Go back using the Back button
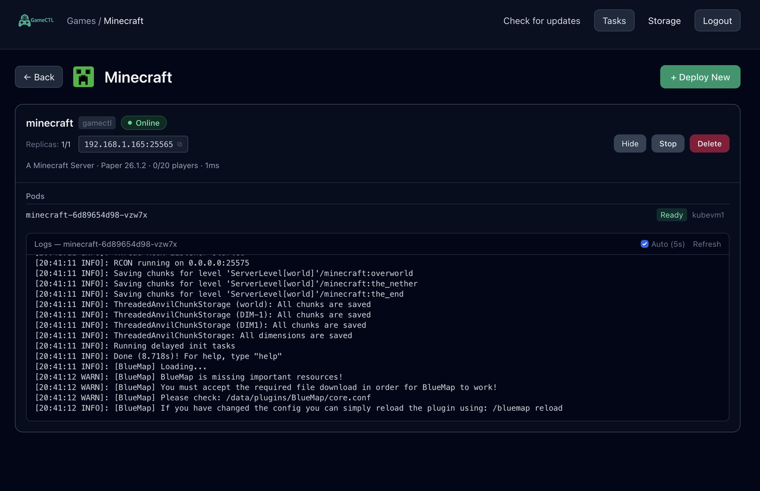The image size is (760, 491). tap(39, 77)
